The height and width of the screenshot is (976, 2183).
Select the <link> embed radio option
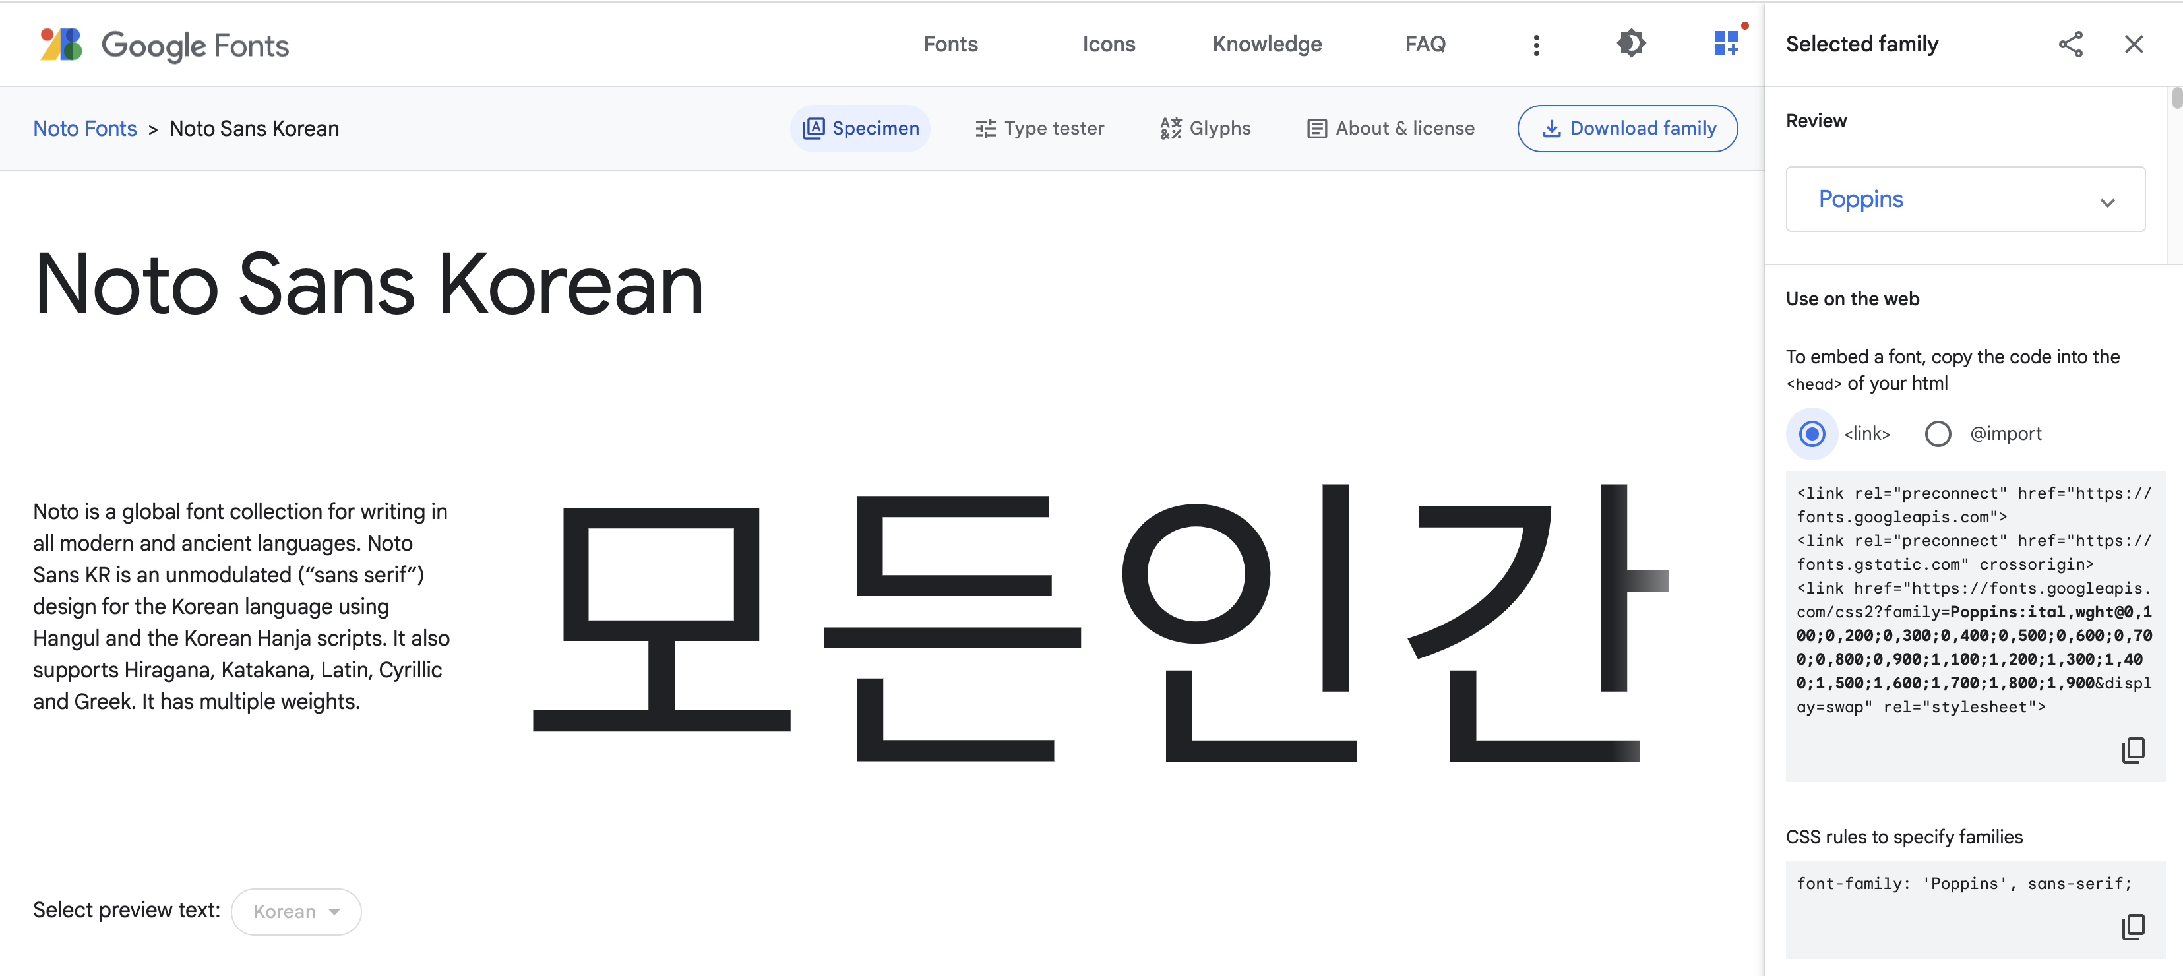1812,434
